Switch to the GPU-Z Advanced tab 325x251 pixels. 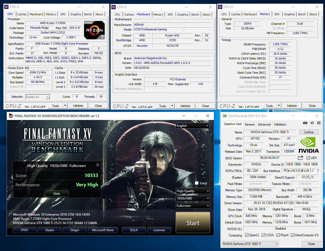pos(264,124)
